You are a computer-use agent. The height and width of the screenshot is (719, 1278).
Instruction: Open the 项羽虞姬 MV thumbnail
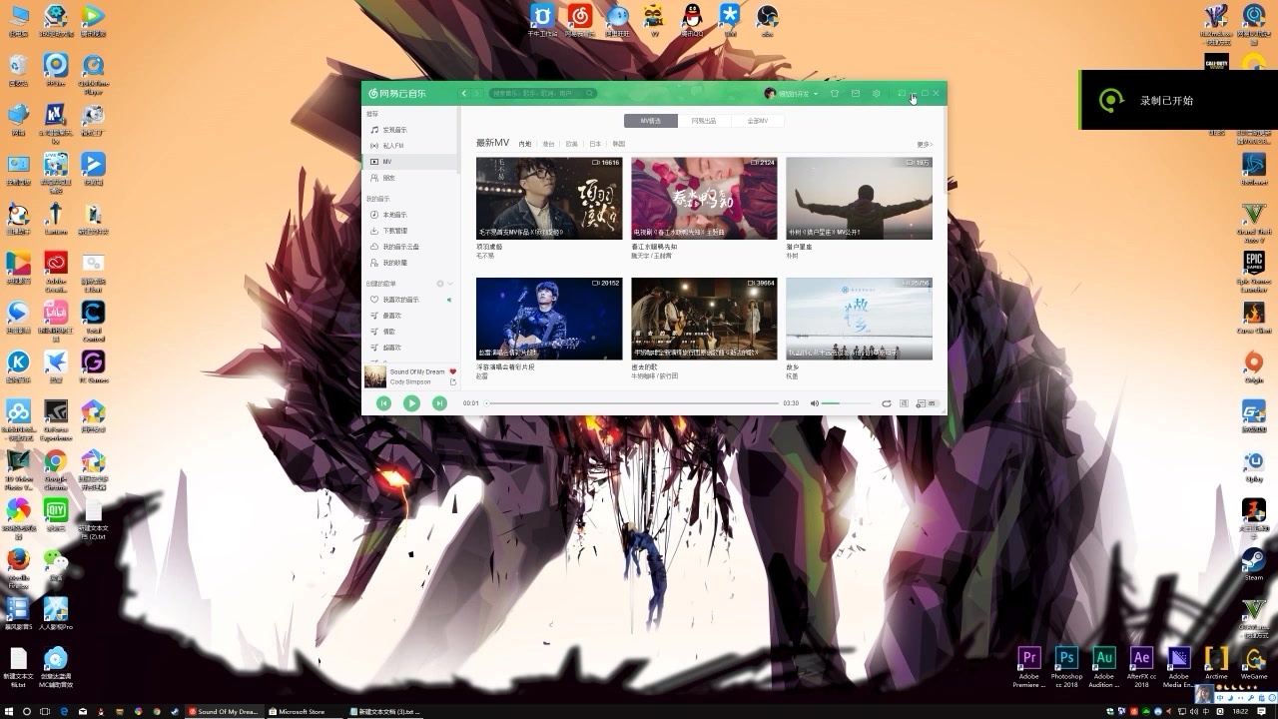(549, 198)
